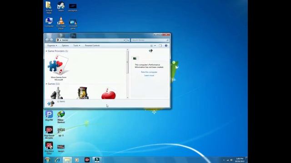The height and width of the screenshot is (163, 291).
Task: Toggle the preview pane icon
Action: click(160, 45)
